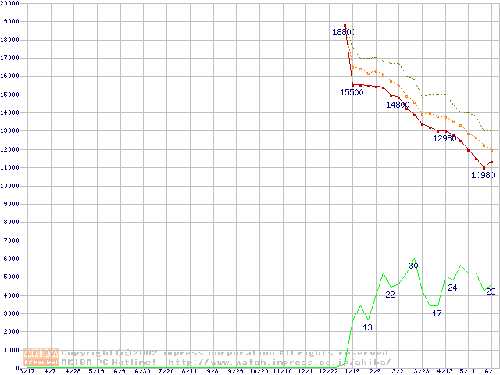The height and width of the screenshot is (375, 500).
Task: Click the green line label 23
Action: [491, 291]
